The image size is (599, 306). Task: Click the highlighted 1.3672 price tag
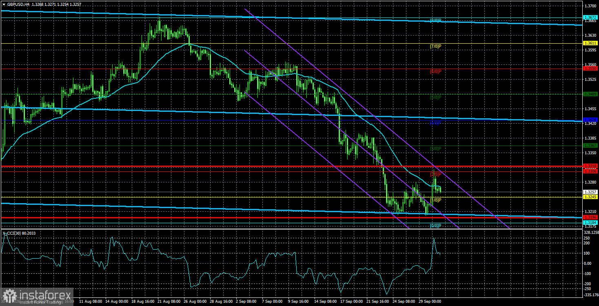click(x=590, y=18)
